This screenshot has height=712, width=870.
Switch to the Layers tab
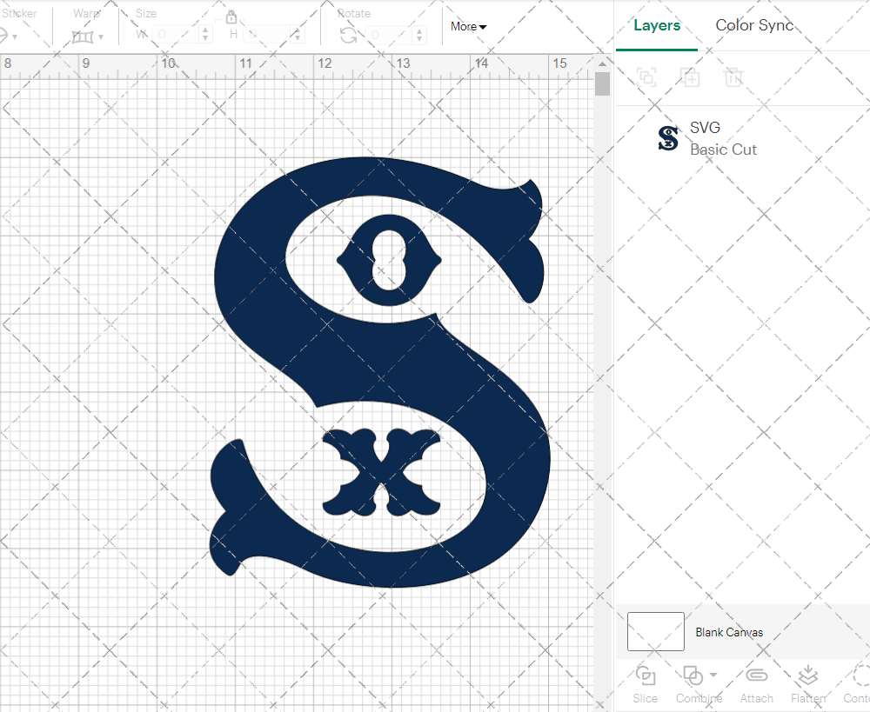pyautogui.click(x=657, y=25)
